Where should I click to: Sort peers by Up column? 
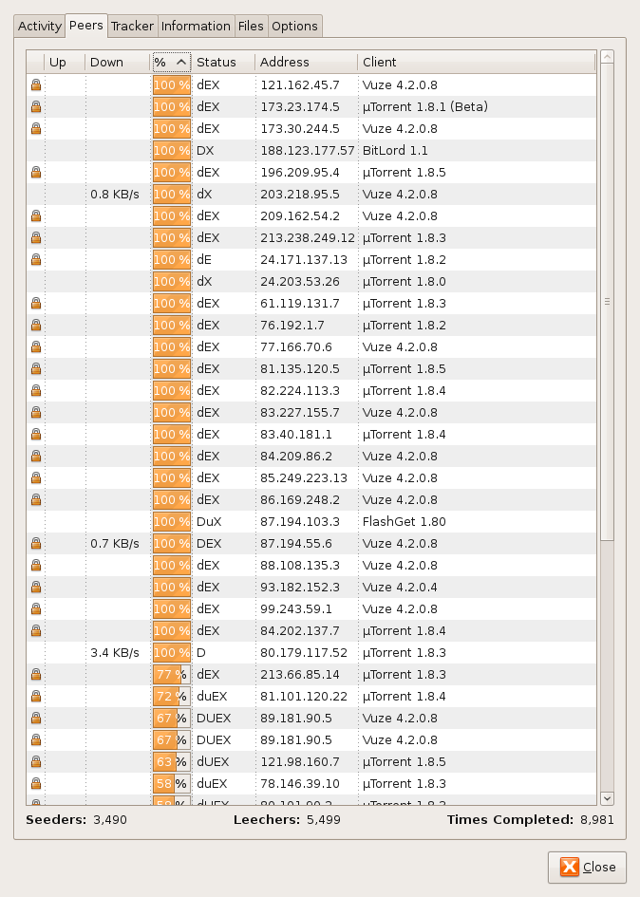(x=65, y=62)
